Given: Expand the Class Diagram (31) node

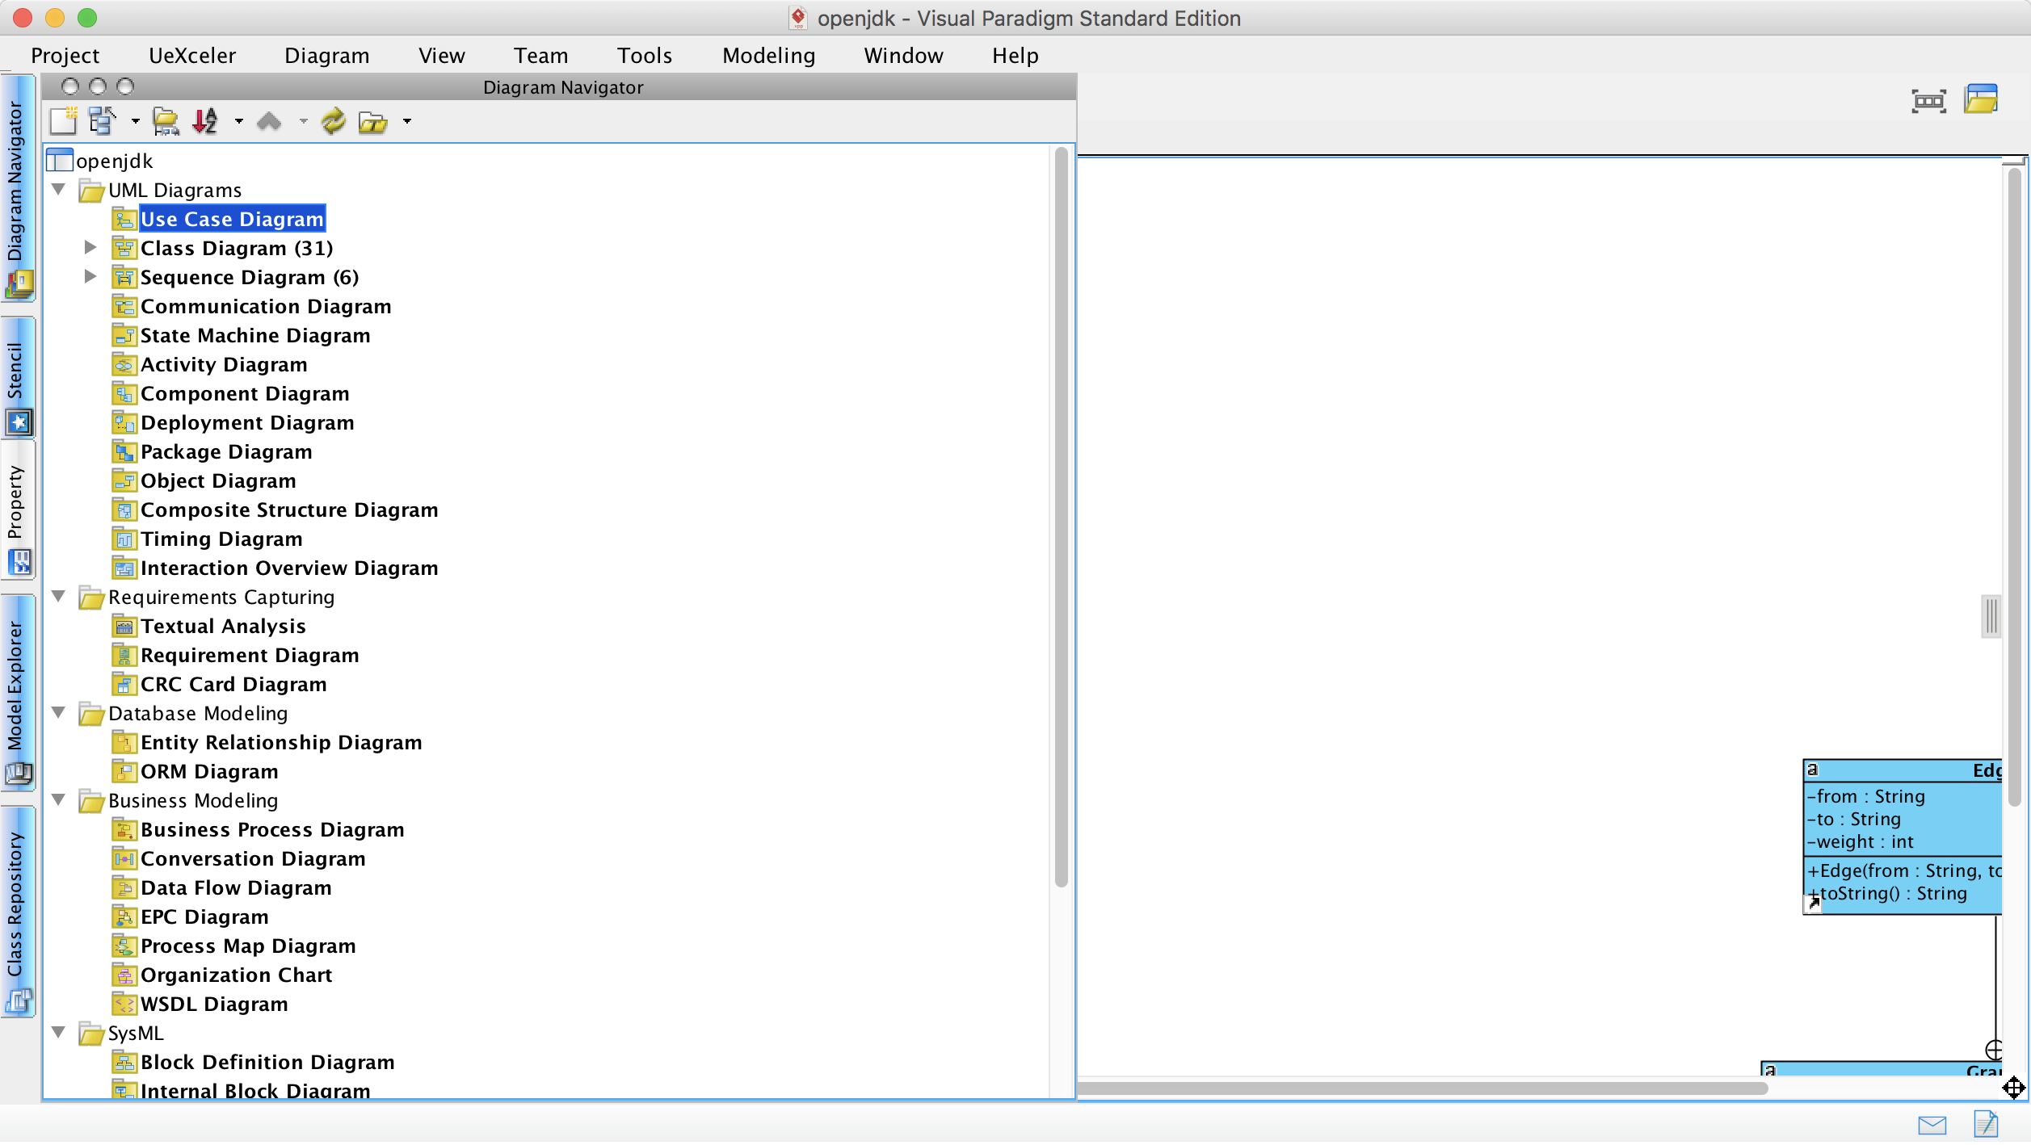Looking at the screenshot, I should pos(90,248).
